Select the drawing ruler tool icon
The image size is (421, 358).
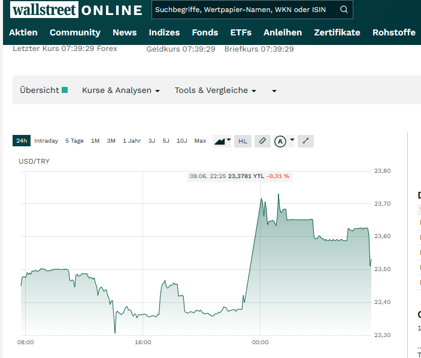(262, 141)
